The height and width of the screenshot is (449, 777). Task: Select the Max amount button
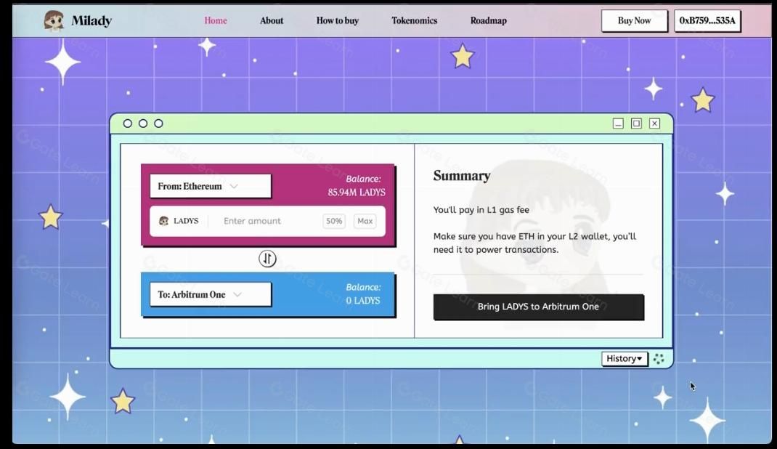pos(365,221)
